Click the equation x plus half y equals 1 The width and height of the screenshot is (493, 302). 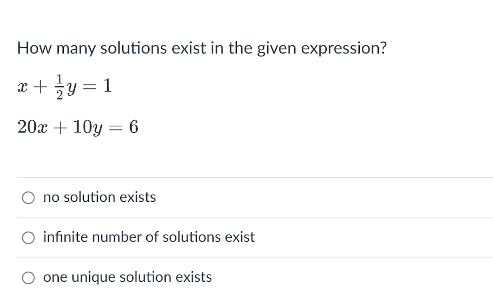[x=64, y=85]
